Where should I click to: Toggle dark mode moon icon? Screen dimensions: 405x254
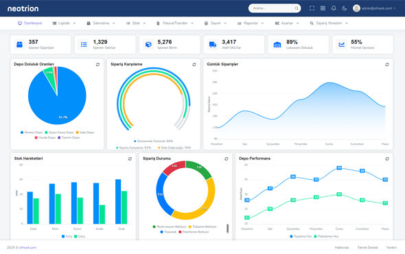345,8
